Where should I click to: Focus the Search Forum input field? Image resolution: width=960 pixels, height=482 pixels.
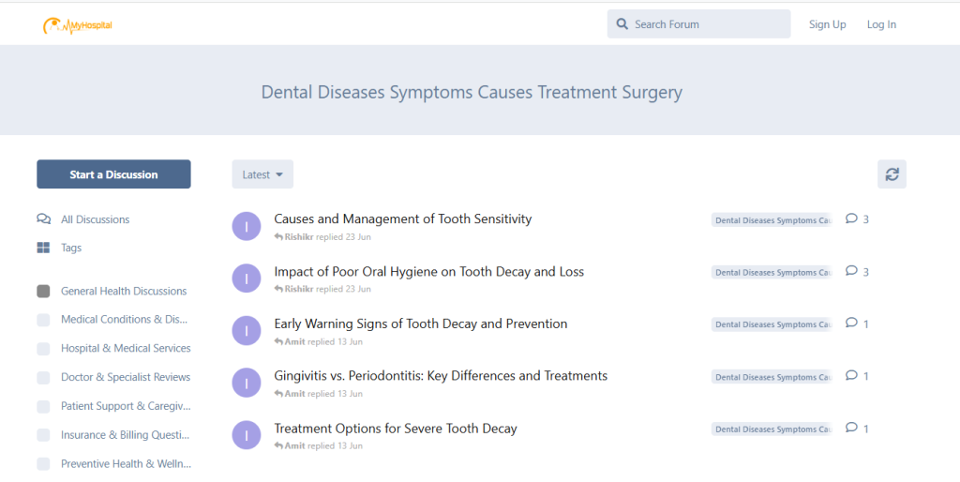(x=708, y=24)
